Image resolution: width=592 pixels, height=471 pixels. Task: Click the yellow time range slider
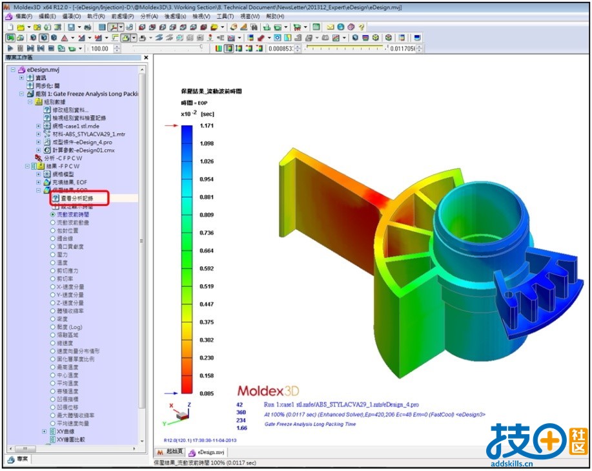pyautogui.click(x=346, y=48)
